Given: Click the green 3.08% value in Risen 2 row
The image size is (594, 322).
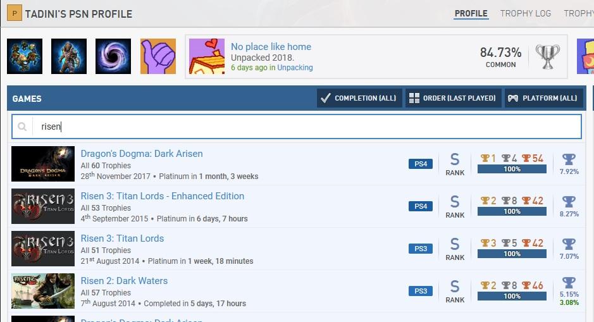Looking at the screenshot, I should tap(569, 302).
